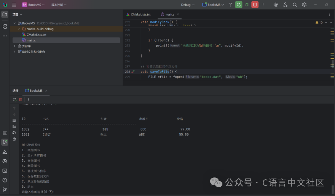Open the Terminal tool window

point(5,171)
